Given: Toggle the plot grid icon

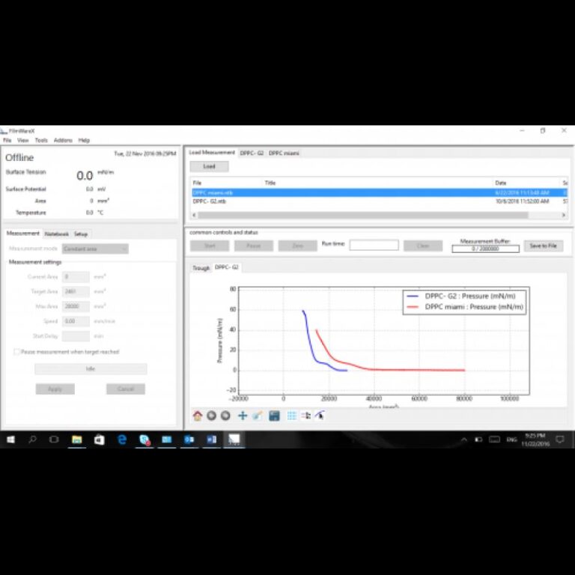Looking at the screenshot, I should [x=292, y=416].
